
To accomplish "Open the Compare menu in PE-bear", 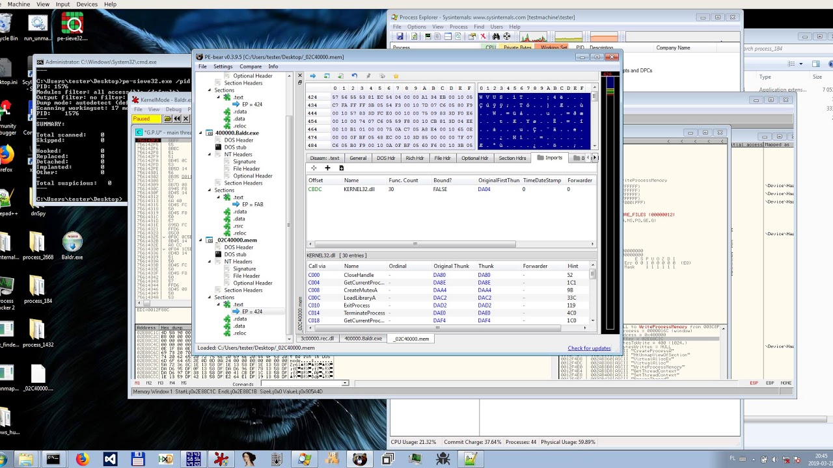I will (x=251, y=66).
